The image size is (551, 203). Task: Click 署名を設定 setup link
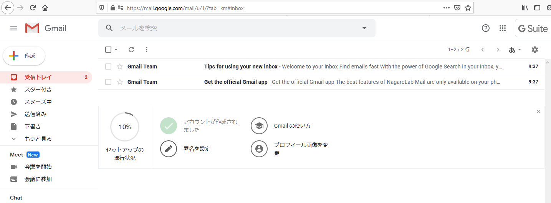point(197,149)
